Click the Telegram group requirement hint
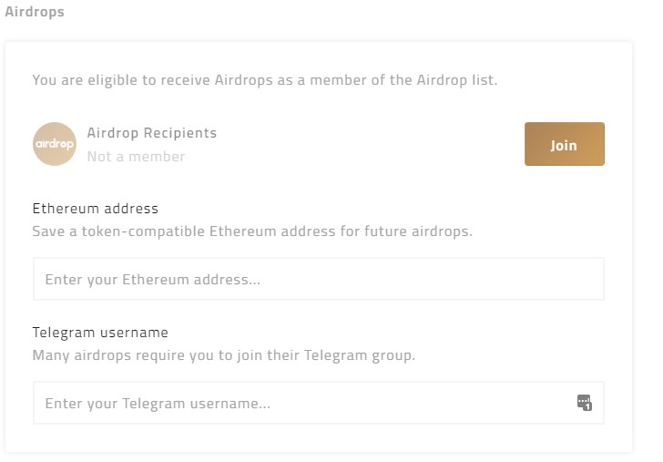The width and height of the screenshot is (663, 462). 223,355
